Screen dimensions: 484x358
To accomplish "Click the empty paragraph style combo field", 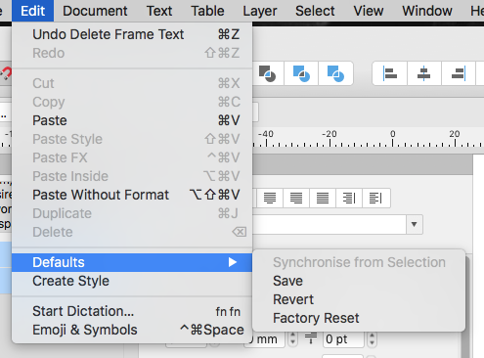I will (330, 224).
